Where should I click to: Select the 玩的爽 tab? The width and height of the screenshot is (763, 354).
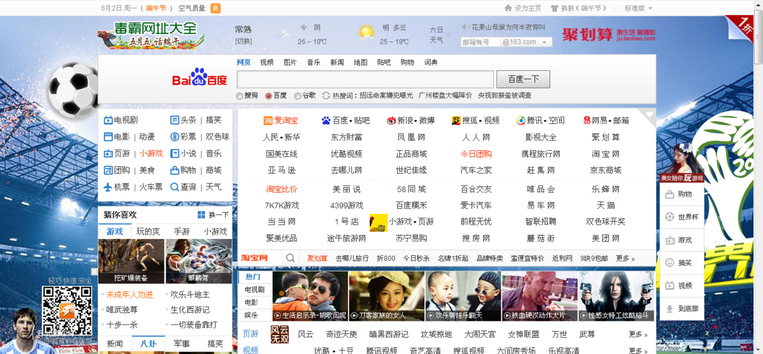[x=148, y=231]
